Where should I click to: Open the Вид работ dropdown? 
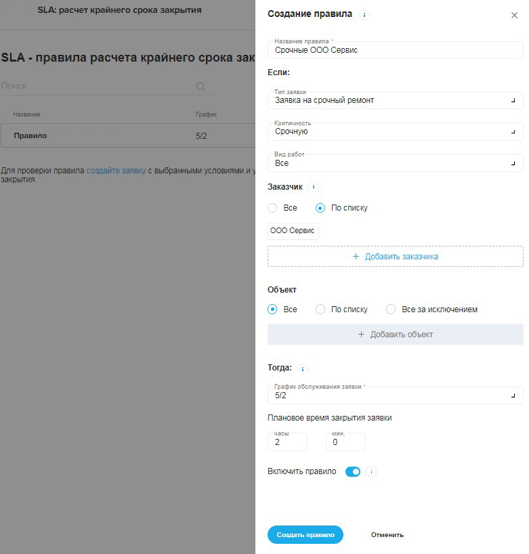pyautogui.click(x=395, y=163)
